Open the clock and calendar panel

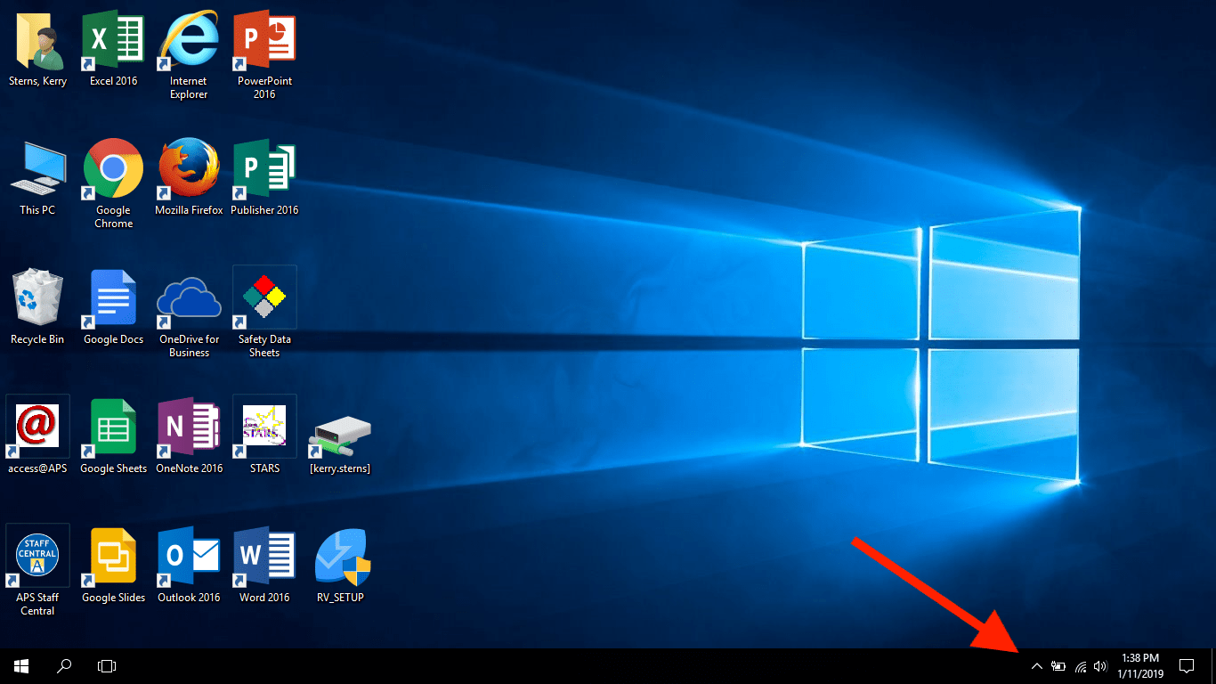tap(1142, 665)
